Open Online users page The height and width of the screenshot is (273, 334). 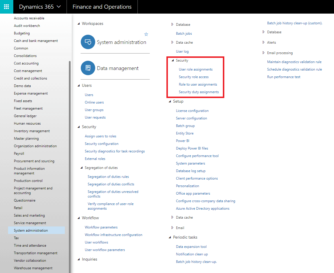[94, 102]
